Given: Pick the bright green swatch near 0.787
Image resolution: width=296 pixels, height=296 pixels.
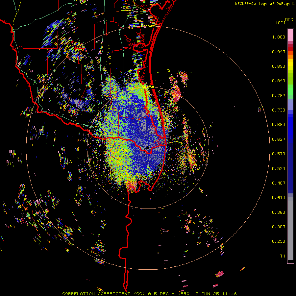Looking at the screenshot, I should tap(290, 92).
